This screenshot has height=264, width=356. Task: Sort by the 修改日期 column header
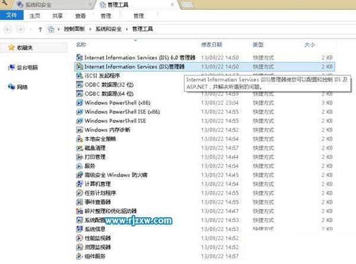click(x=211, y=44)
